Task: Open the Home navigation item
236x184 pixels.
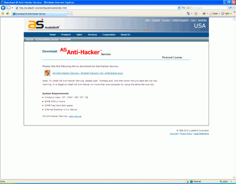Action: [53, 35]
